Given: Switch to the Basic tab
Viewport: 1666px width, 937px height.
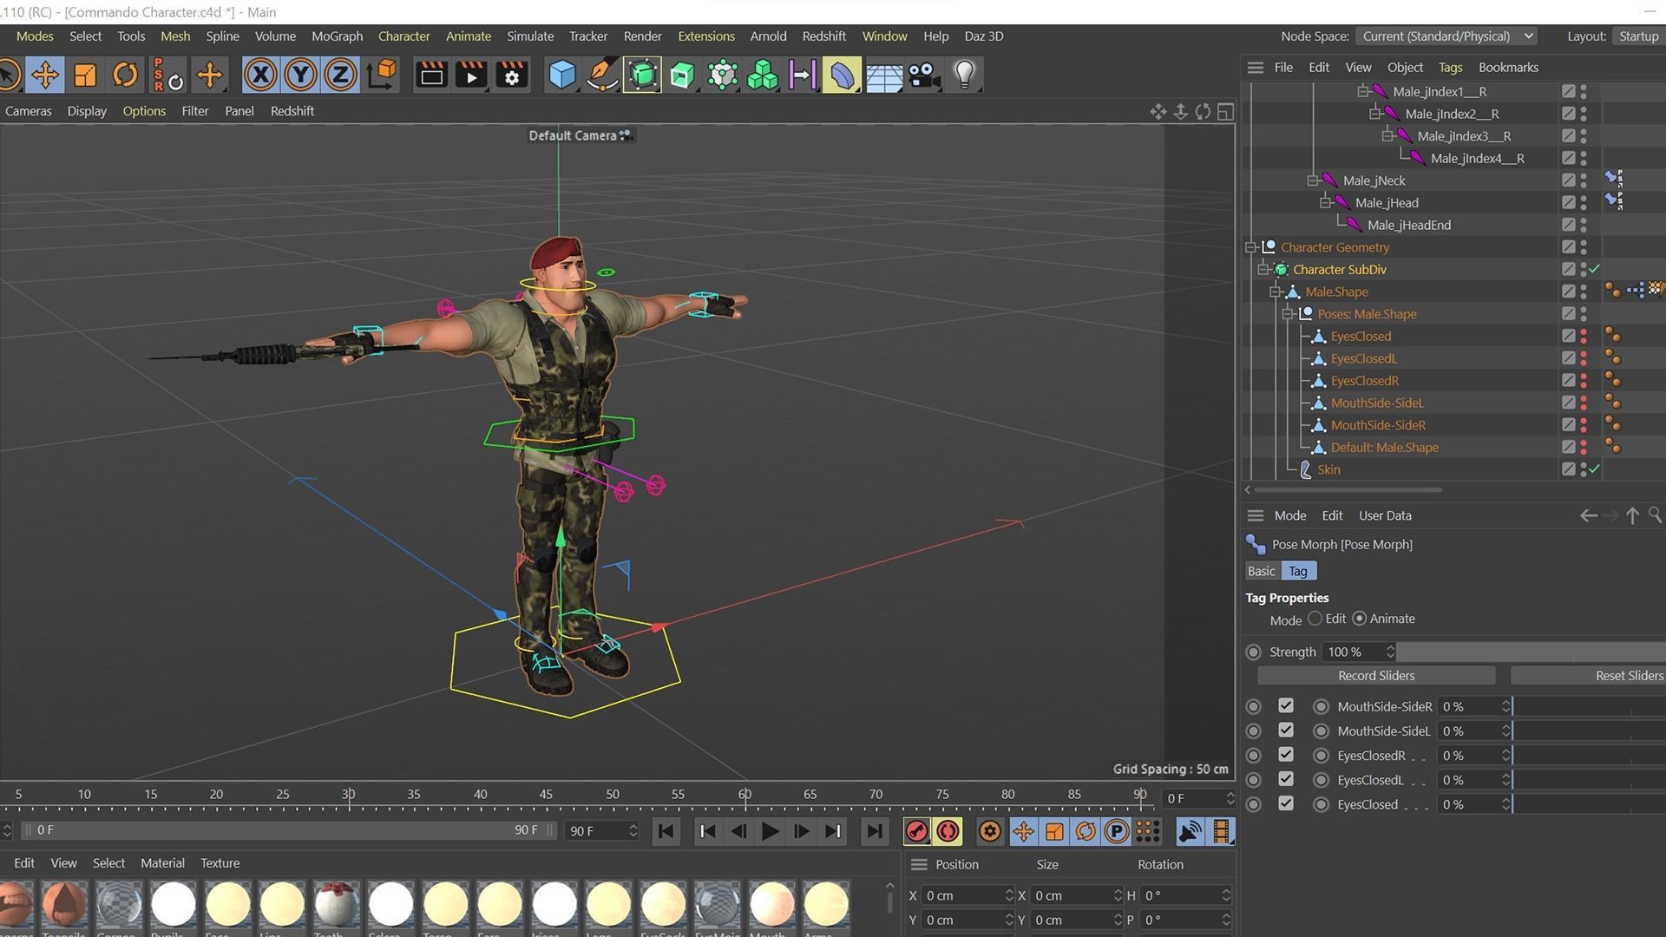Looking at the screenshot, I should coord(1261,571).
